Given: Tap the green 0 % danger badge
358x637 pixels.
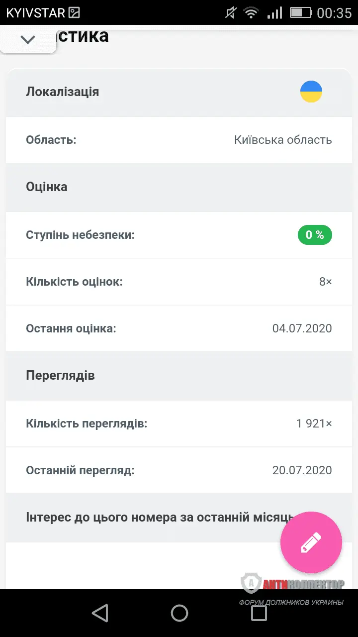Looking at the screenshot, I should (315, 235).
